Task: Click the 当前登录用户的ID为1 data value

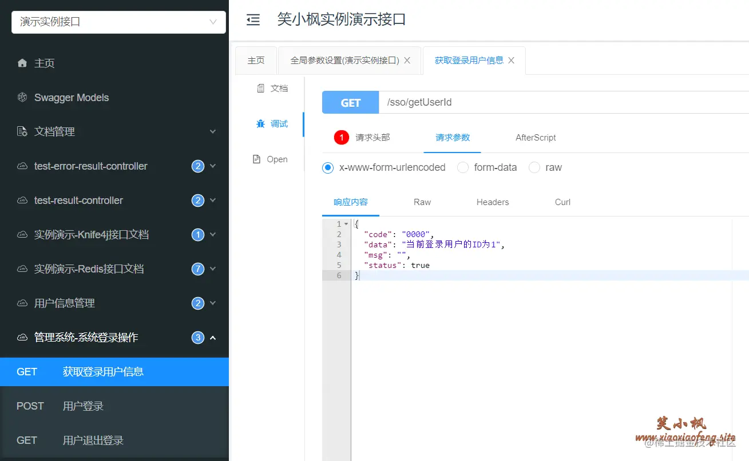Action: [451, 244]
